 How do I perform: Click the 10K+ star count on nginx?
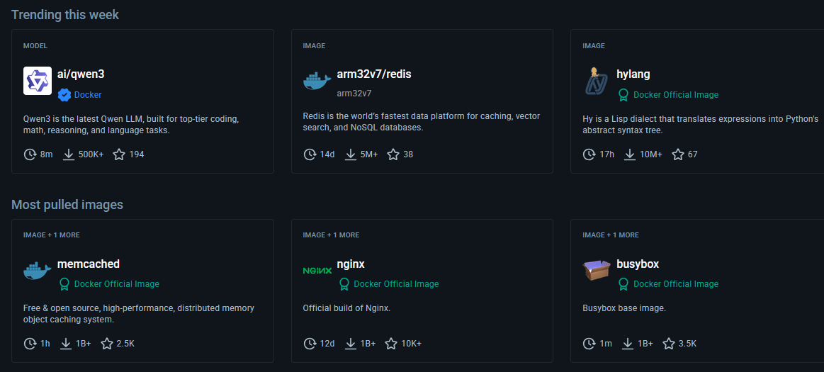(412, 344)
